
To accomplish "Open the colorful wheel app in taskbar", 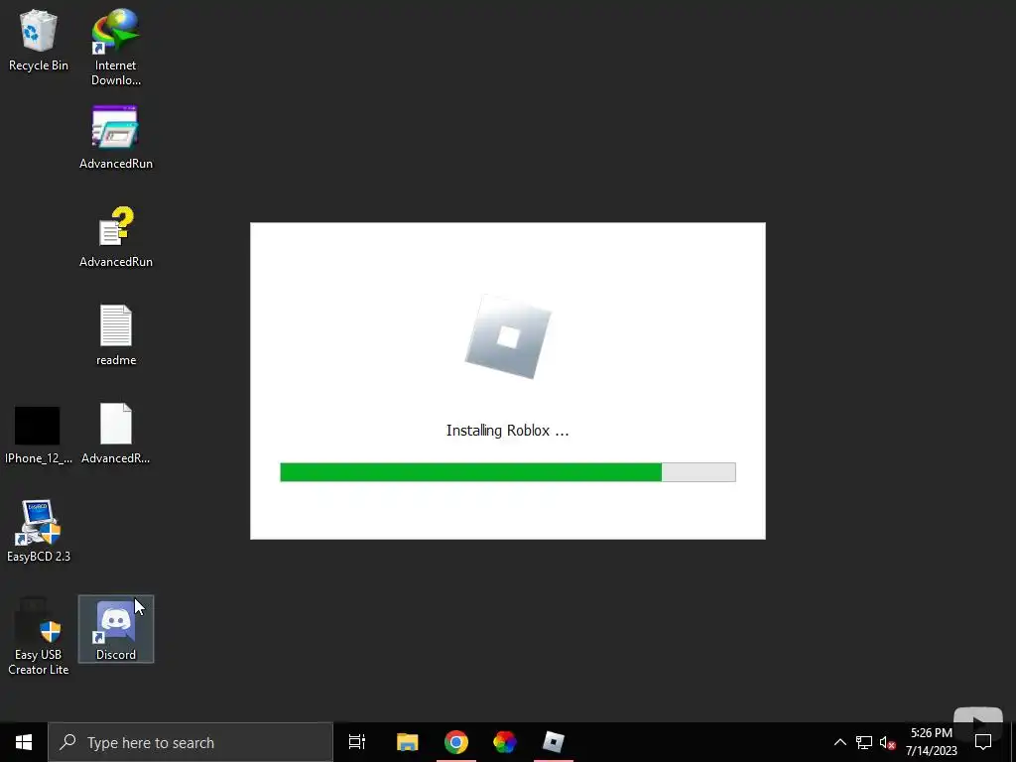I will pyautogui.click(x=505, y=742).
